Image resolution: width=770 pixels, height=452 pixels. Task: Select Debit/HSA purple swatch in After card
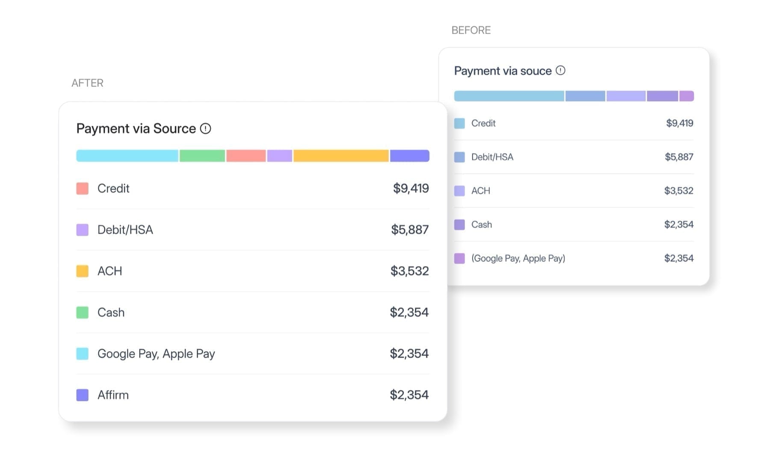point(83,230)
